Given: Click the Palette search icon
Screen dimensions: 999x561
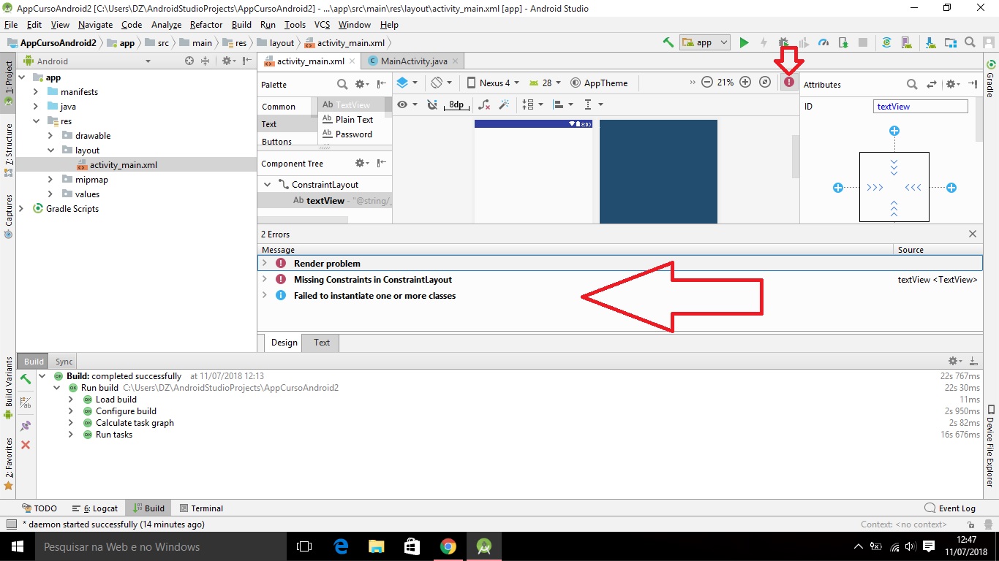Looking at the screenshot, I should point(342,85).
